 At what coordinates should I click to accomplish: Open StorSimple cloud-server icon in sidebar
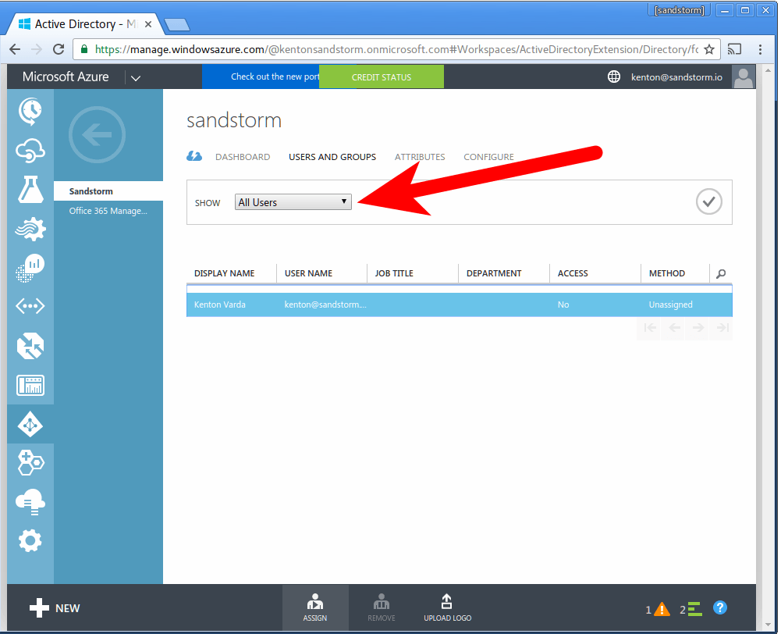pos(30,502)
